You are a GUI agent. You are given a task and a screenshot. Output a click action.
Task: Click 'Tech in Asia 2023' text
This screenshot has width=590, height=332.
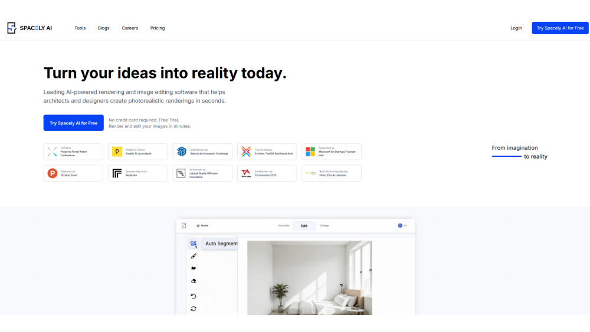click(x=265, y=175)
